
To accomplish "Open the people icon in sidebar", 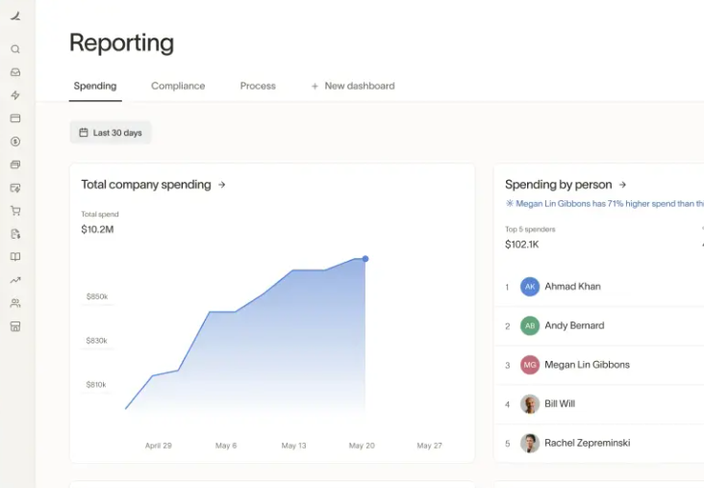I will 15,303.
